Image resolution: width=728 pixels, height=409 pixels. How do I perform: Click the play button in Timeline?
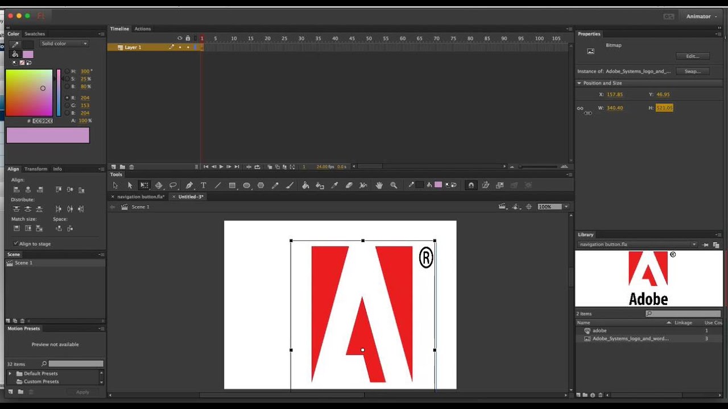point(221,167)
